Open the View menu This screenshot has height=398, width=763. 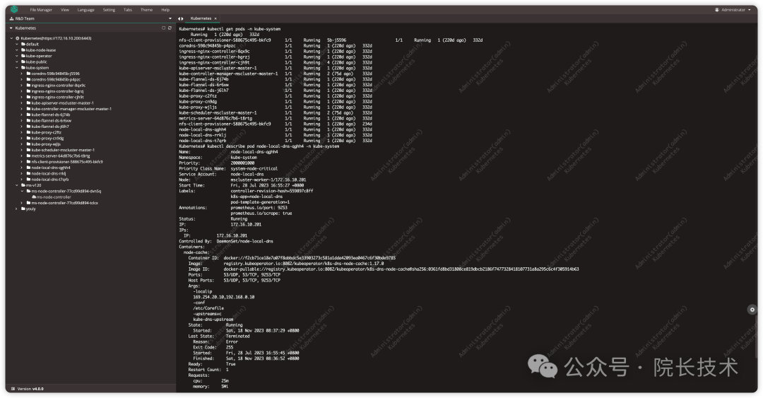point(65,10)
